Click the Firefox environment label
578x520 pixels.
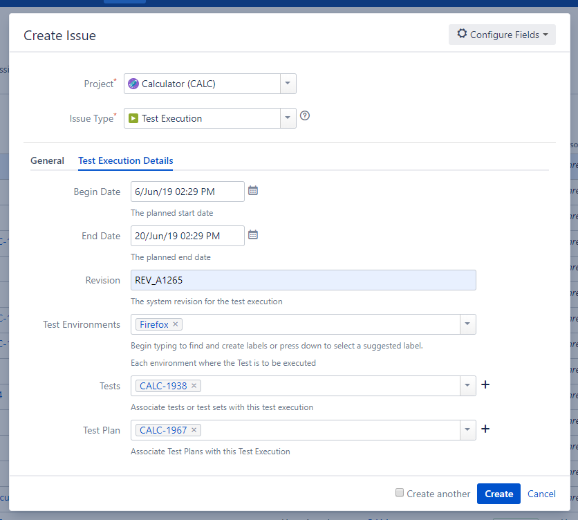click(154, 324)
